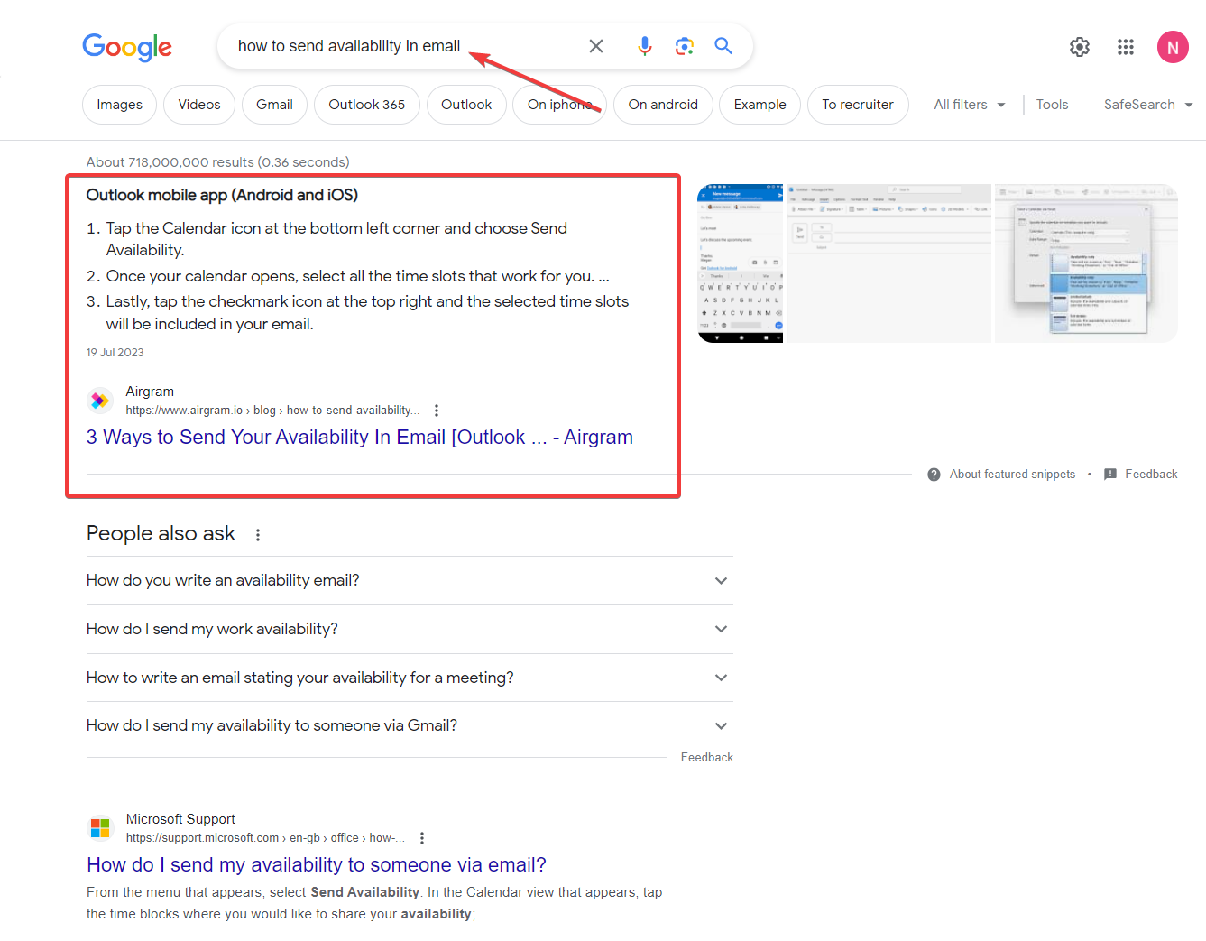Click the featured snippet Feedback flag icon

[x=1110, y=475]
